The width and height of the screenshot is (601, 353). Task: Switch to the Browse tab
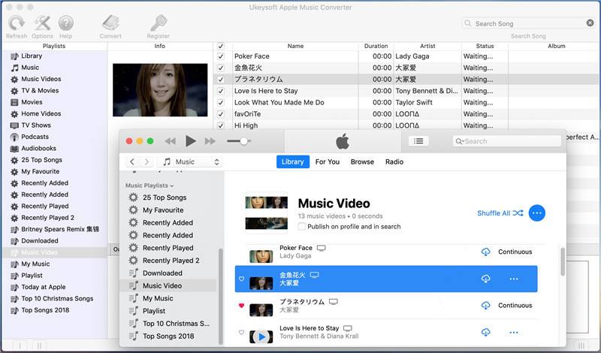pyautogui.click(x=362, y=161)
